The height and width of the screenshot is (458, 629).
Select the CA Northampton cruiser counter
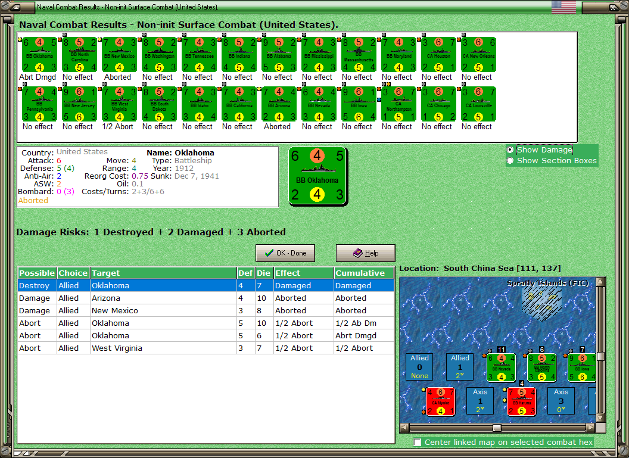click(x=398, y=104)
